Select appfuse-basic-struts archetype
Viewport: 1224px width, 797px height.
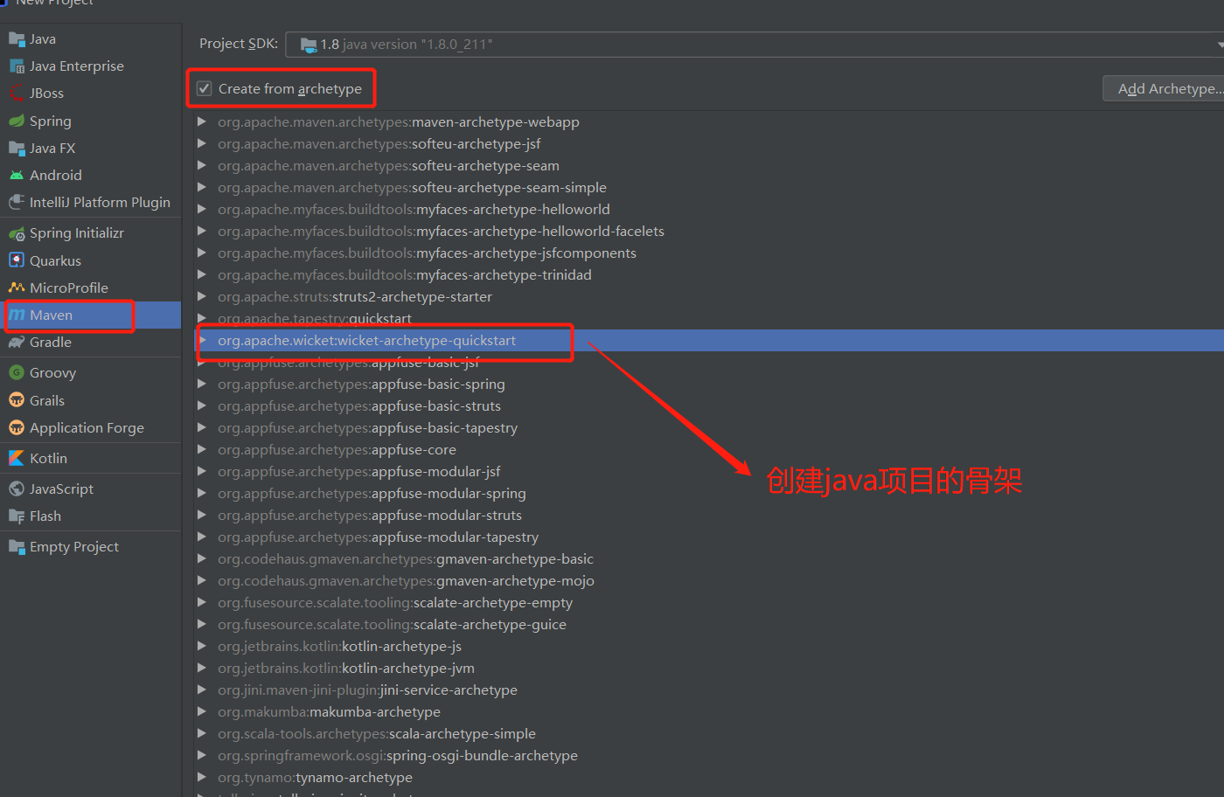coord(709,405)
